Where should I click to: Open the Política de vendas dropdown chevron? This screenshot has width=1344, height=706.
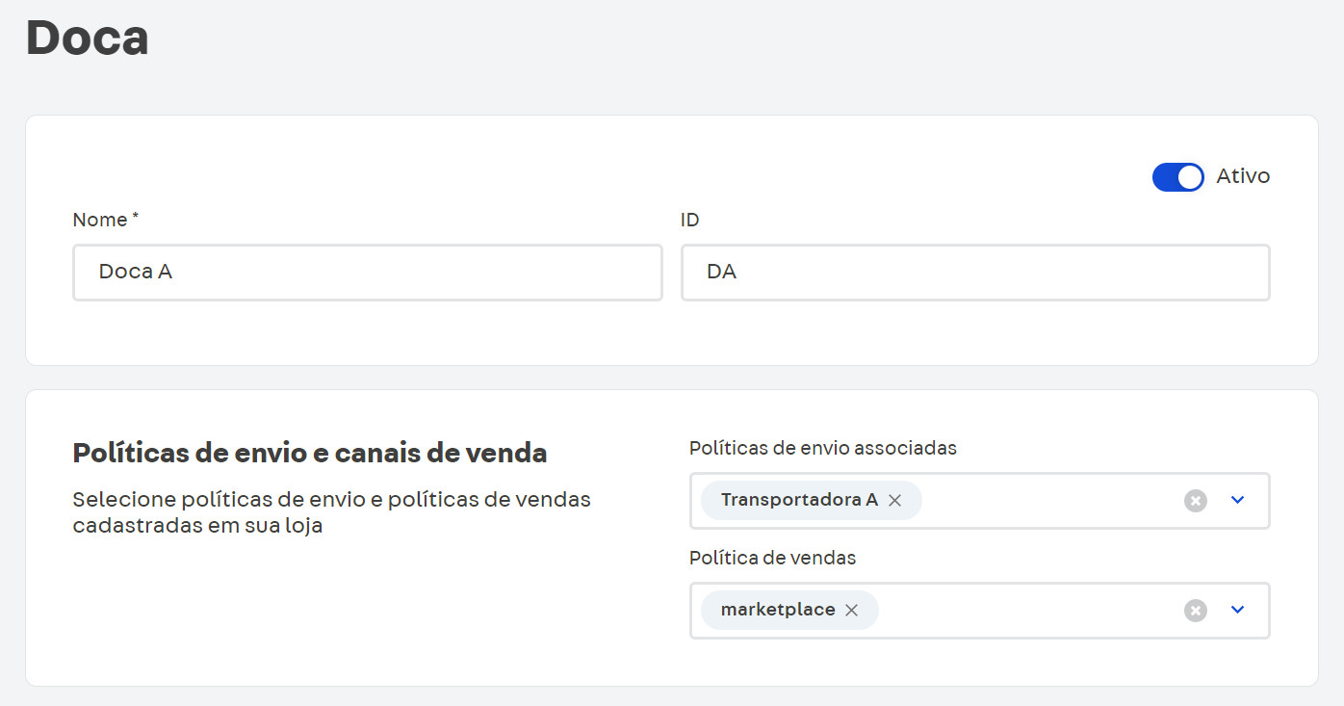coord(1238,610)
